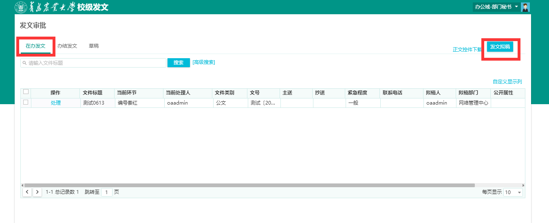Screen dimensions: 549x223
Task: Check the row for 测试0613
Action: 26,103
